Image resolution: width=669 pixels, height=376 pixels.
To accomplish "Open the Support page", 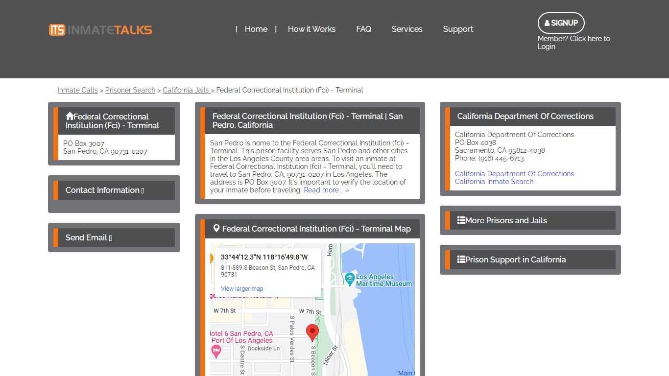I will tap(458, 29).
